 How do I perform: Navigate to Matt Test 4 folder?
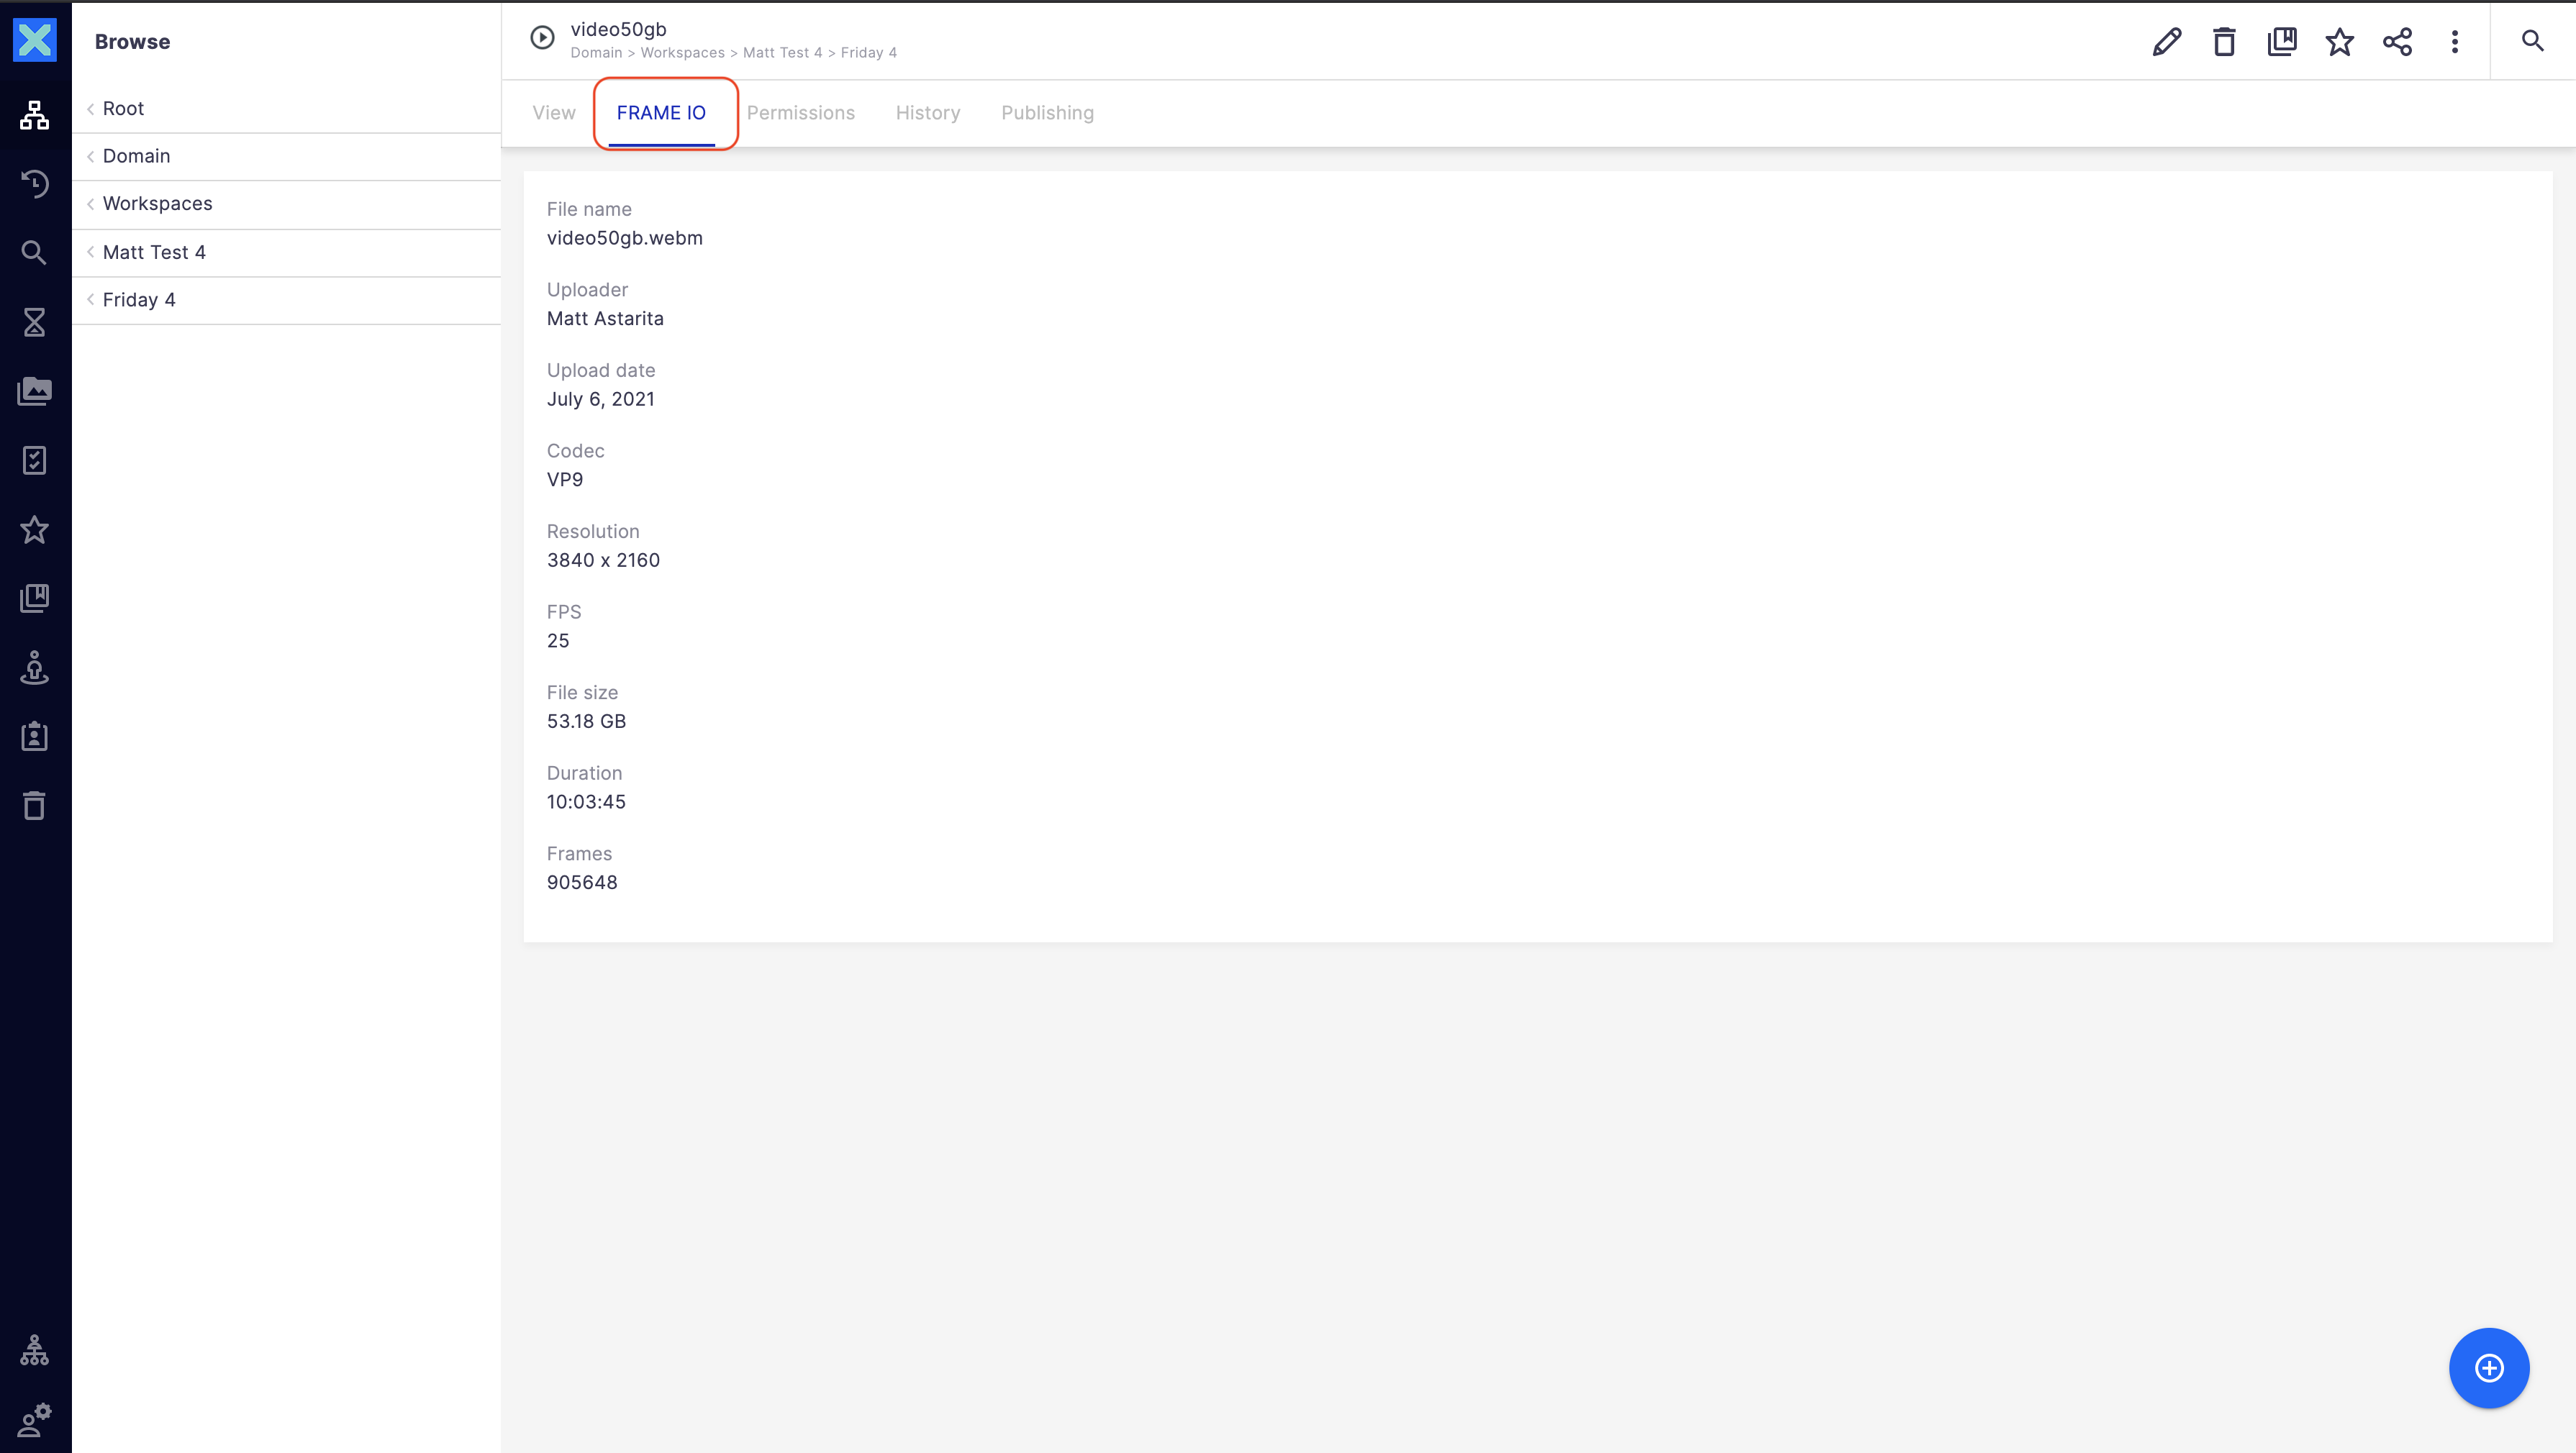[286, 253]
